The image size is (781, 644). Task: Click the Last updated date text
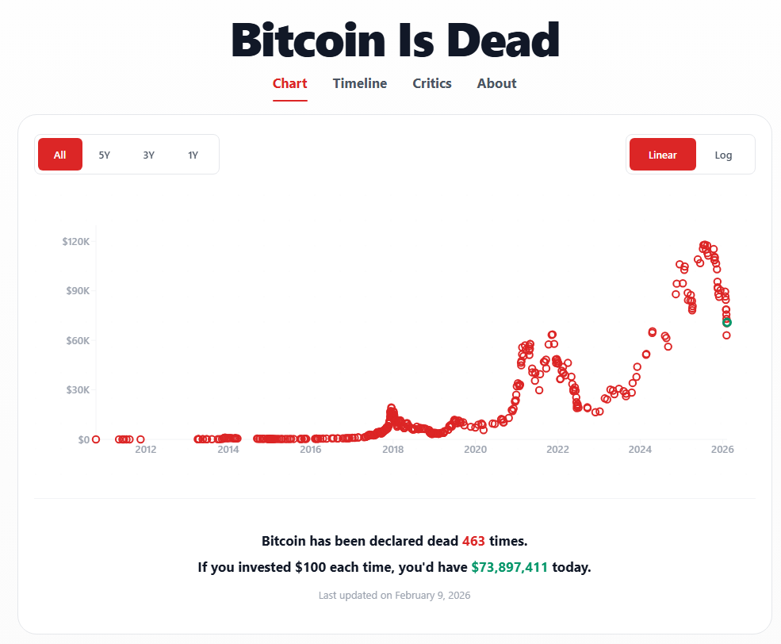tap(394, 595)
